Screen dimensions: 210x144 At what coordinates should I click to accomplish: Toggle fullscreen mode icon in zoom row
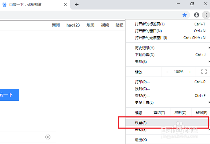[204, 72]
